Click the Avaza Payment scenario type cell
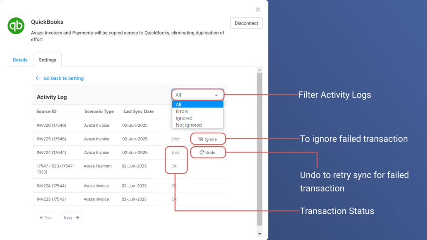 [98, 166]
